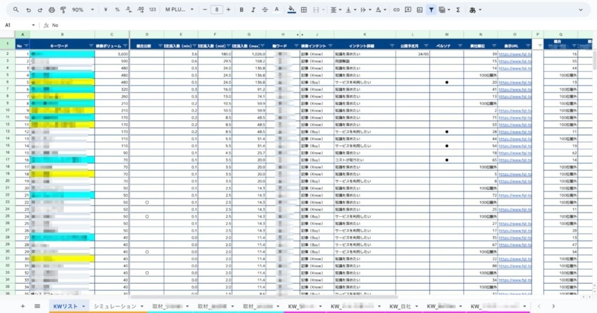Format cells as yen currency
The width and height of the screenshot is (597, 313).
click(106, 10)
